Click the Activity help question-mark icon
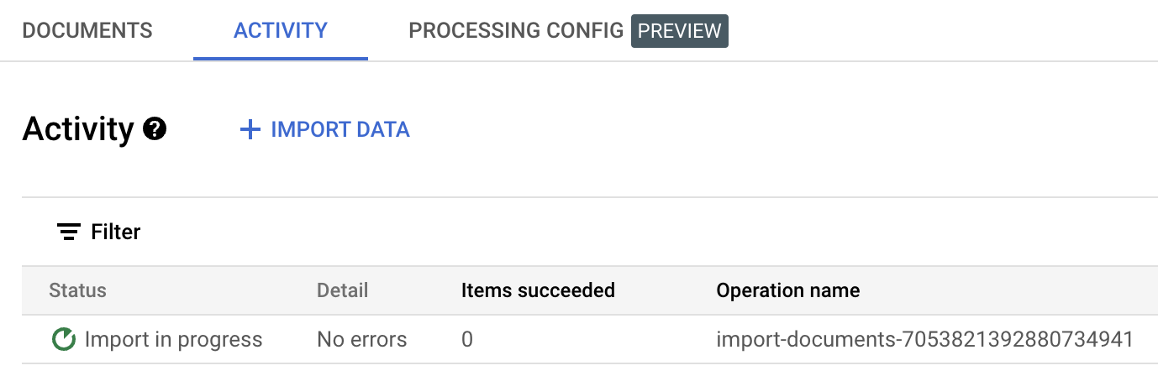The image size is (1158, 376). pyautogui.click(x=155, y=129)
